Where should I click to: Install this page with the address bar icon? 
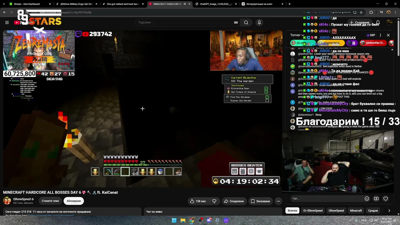pyautogui.click(x=355, y=12)
